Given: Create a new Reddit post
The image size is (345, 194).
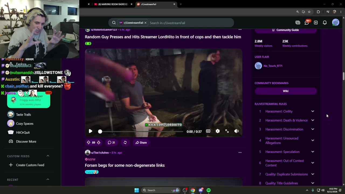Looking at the screenshot, I should (316, 23).
